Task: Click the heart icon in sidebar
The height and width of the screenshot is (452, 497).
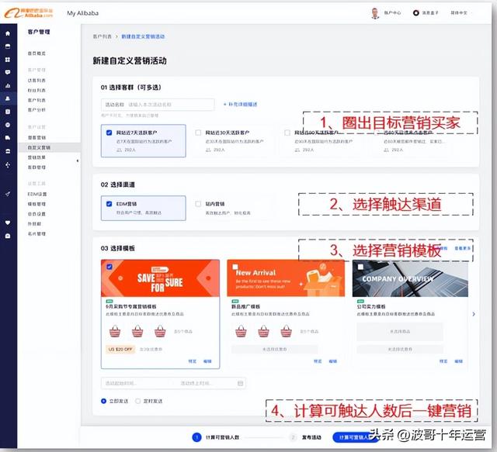Action: tap(8, 223)
